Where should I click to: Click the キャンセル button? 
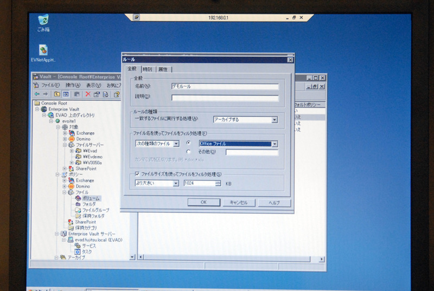[239, 203]
